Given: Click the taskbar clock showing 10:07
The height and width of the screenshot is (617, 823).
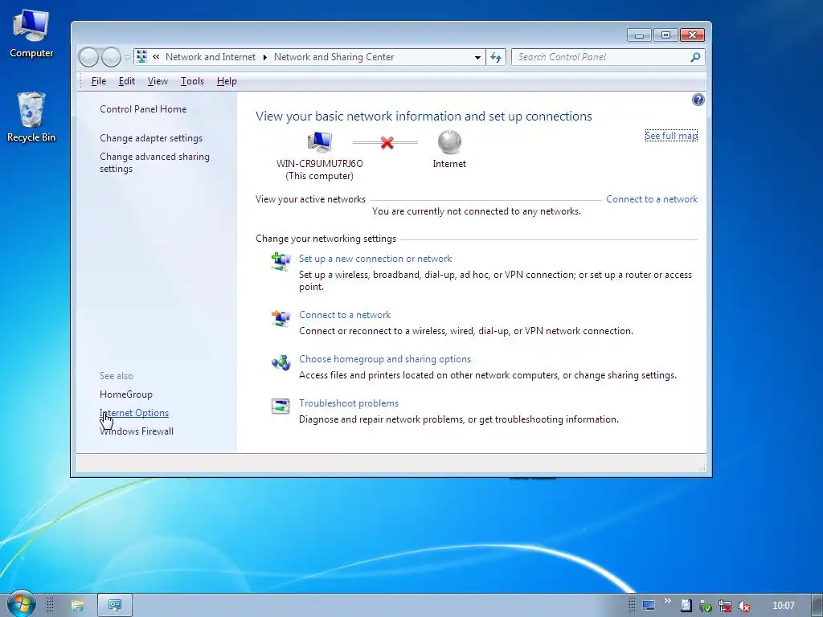Looking at the screenshot, I should (x=783, y=606).
